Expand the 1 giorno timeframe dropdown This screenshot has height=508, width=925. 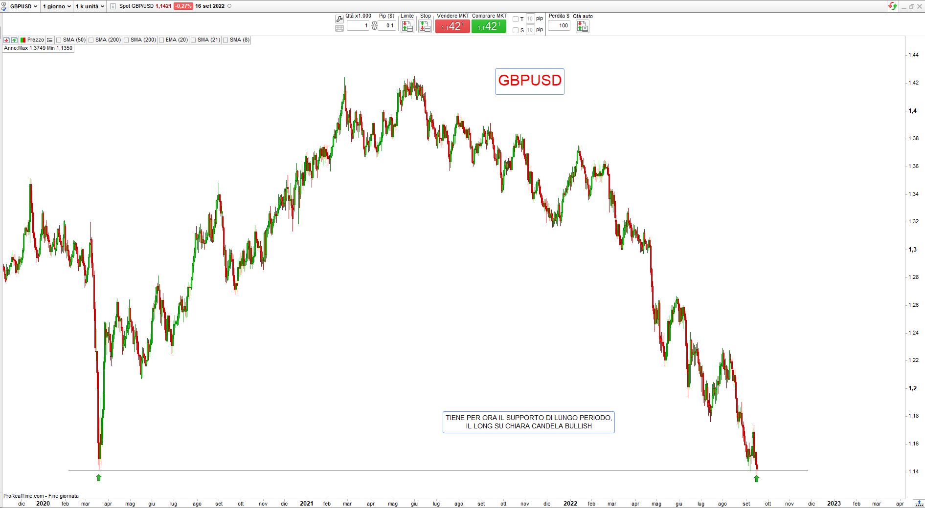(x=57, y=6)
